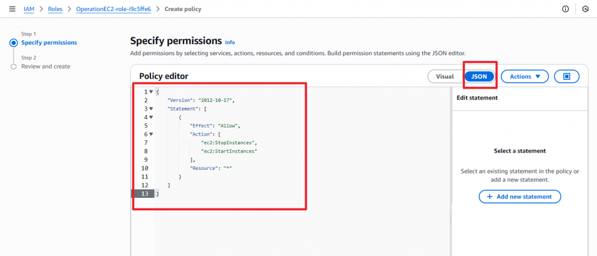Screen dimensions: 597x256
Task: Fold the statement object on line 4
Action: click(x=151, y=117)
